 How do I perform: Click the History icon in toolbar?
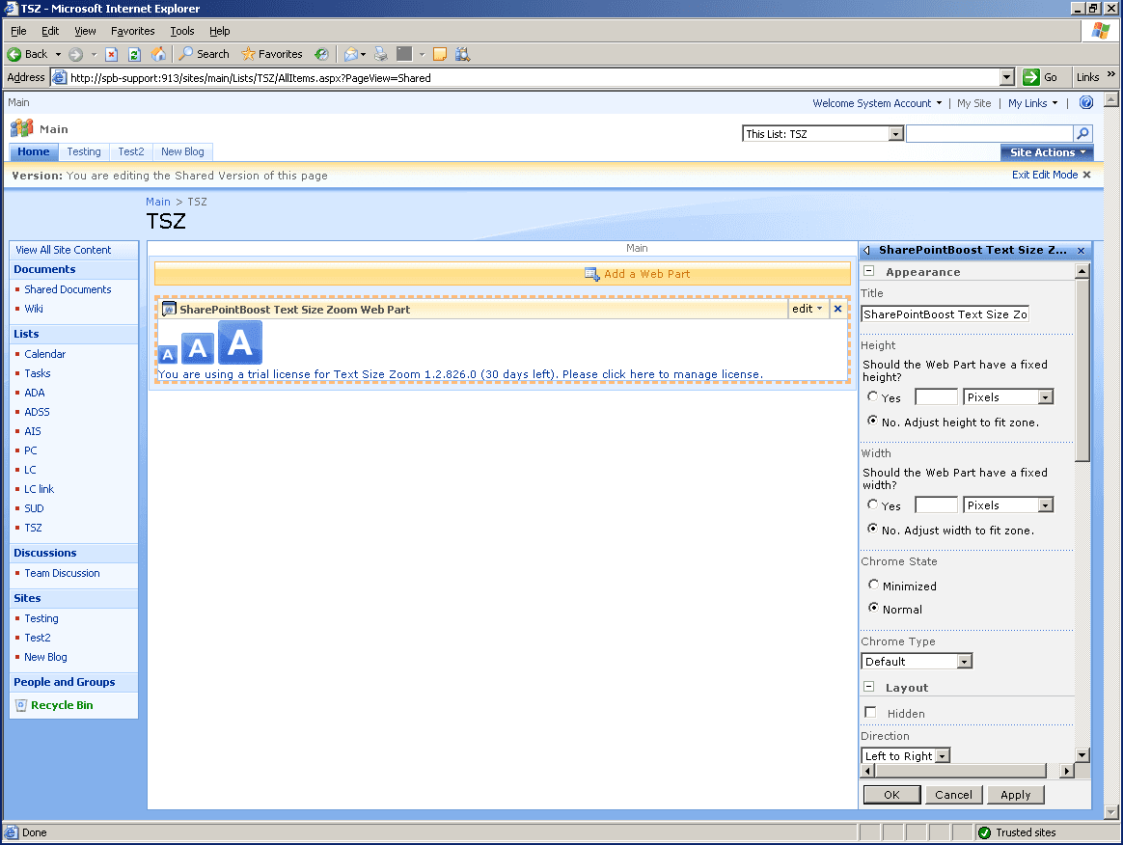click(321, 54)
